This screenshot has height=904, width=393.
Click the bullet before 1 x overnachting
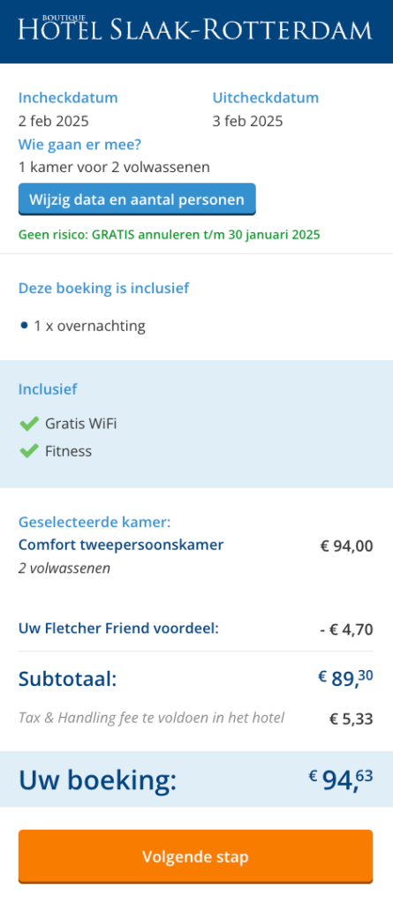(24, 326)
